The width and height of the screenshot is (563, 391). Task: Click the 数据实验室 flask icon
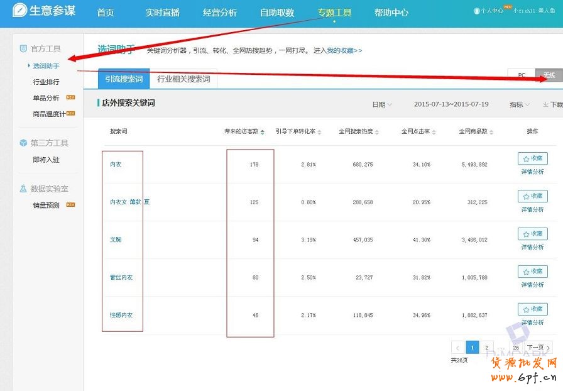tap(23, 189)
